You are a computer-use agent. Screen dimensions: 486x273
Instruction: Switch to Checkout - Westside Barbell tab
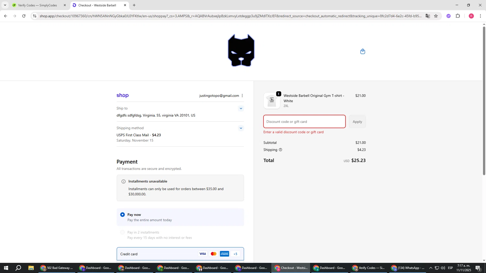[x=97, y=5]
